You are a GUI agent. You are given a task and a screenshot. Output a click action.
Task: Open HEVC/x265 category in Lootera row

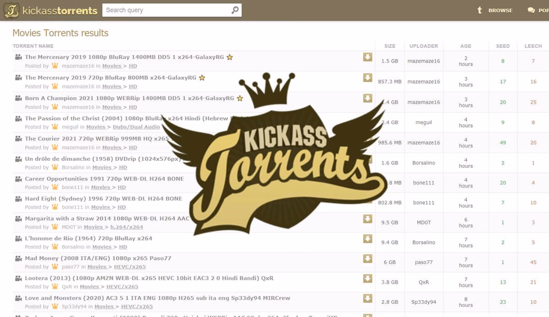(x=122, y=287)
